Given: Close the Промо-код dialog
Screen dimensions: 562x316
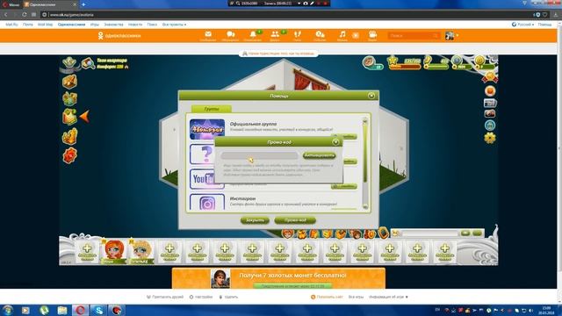Looking at the screenshot, I should (x=335, y=142).
